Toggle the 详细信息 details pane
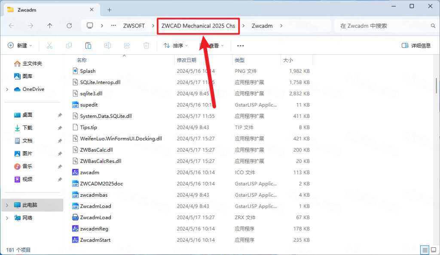 click(x=416, y=45)
